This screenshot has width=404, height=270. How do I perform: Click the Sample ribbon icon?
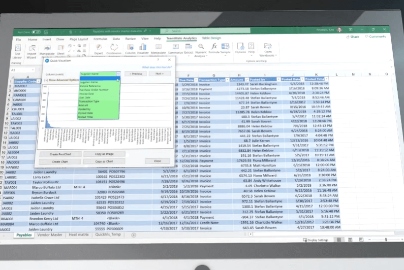click(x=225, y=49)
